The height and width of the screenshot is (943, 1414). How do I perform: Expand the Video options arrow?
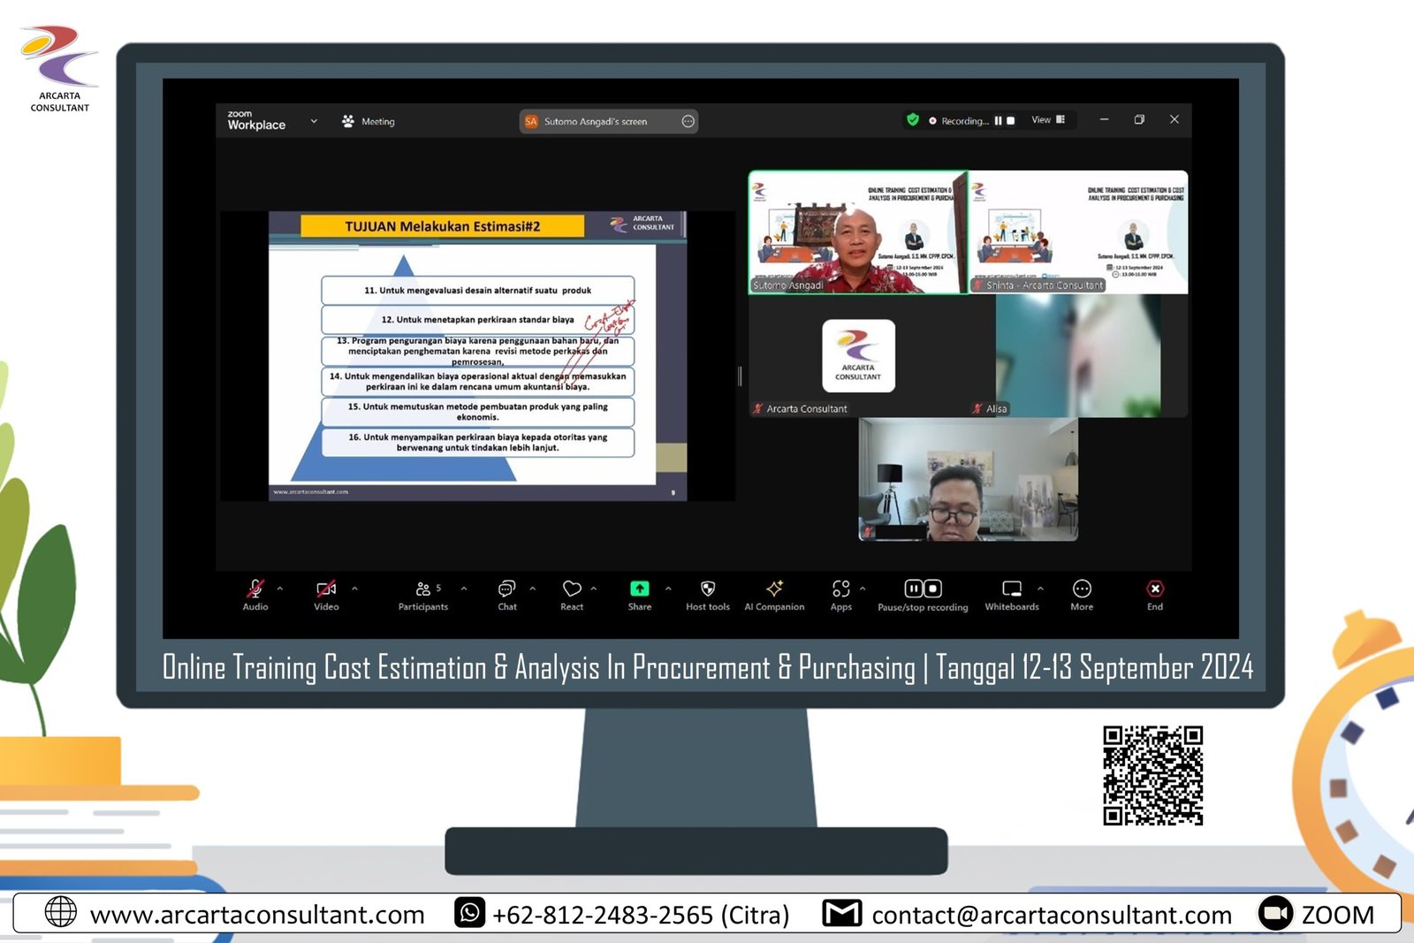click(x=354, y=589)
